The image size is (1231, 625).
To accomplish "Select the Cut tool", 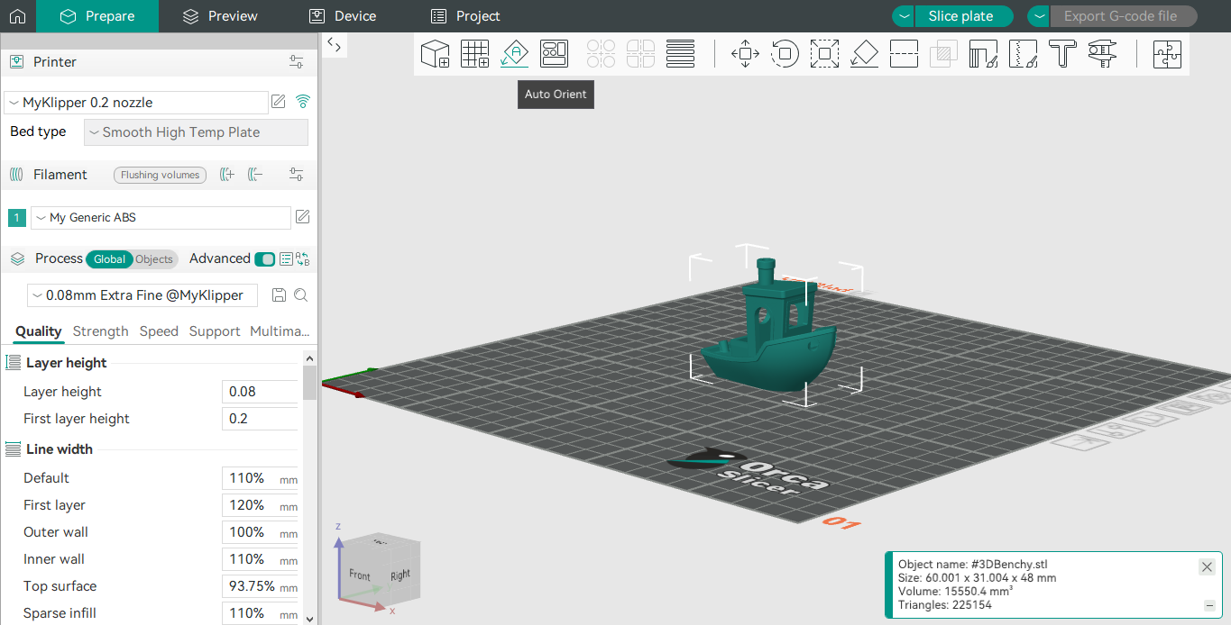I will click(904, 54).
